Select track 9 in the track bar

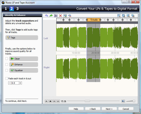pyautogui.click(x=127, y=20)
